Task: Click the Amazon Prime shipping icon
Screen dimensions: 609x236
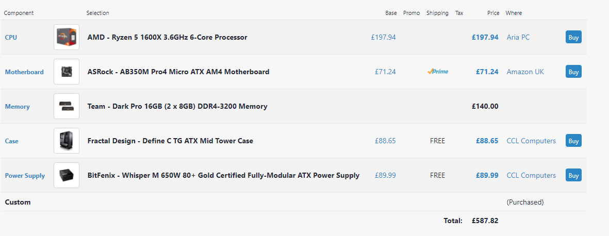Action: pos(437,72)
